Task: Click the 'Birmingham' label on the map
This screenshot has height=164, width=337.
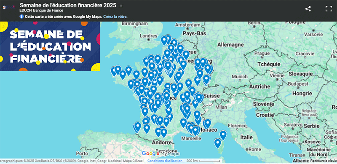Action: tap(135, 24)
